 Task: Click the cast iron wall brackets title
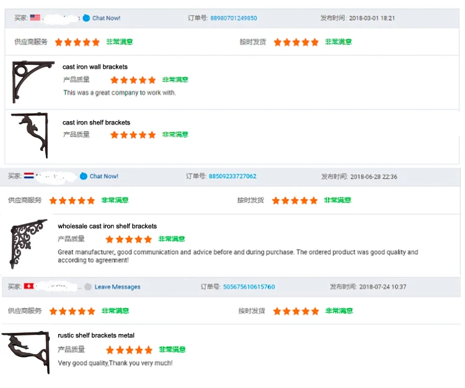pos(95,67)
